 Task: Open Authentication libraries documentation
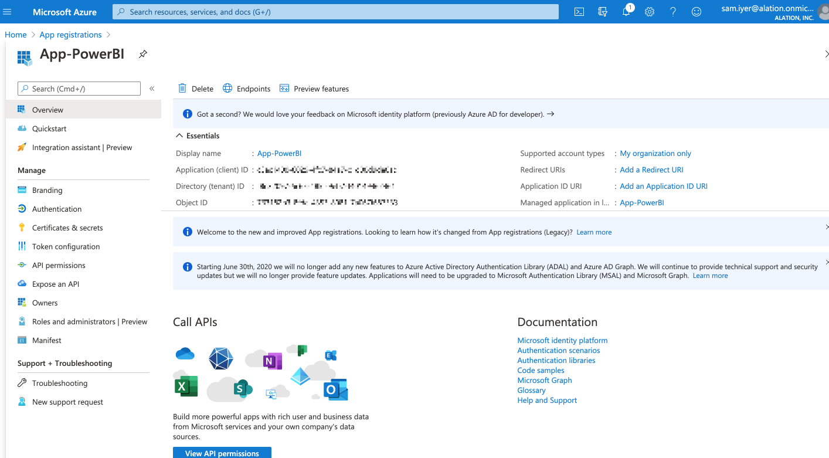pyautogui.click(x=556, y=360)
